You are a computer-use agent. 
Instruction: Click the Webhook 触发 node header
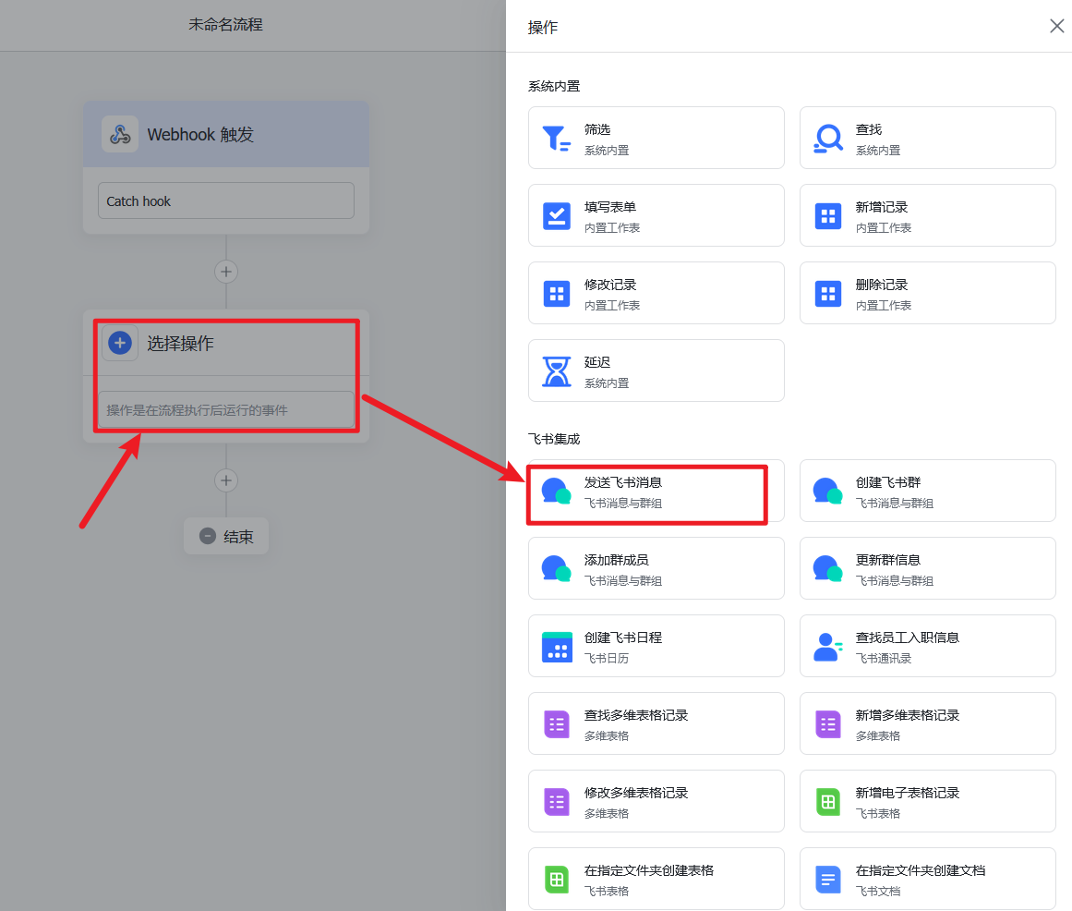click(x=226, y=134)
